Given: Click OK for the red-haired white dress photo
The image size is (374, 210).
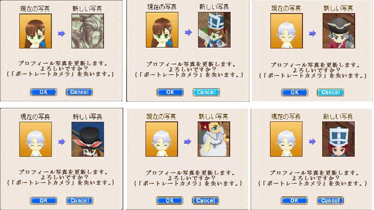Looking at the screenshot, I should point(170,201).
